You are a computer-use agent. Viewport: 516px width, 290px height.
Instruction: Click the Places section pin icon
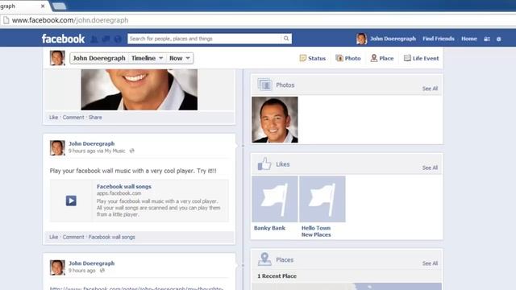[x=264, y=259]
